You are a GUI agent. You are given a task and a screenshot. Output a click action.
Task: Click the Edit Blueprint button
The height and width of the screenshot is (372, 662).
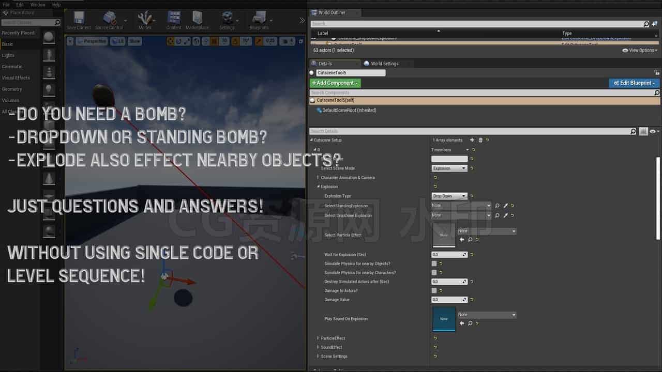tap(634, 83)
